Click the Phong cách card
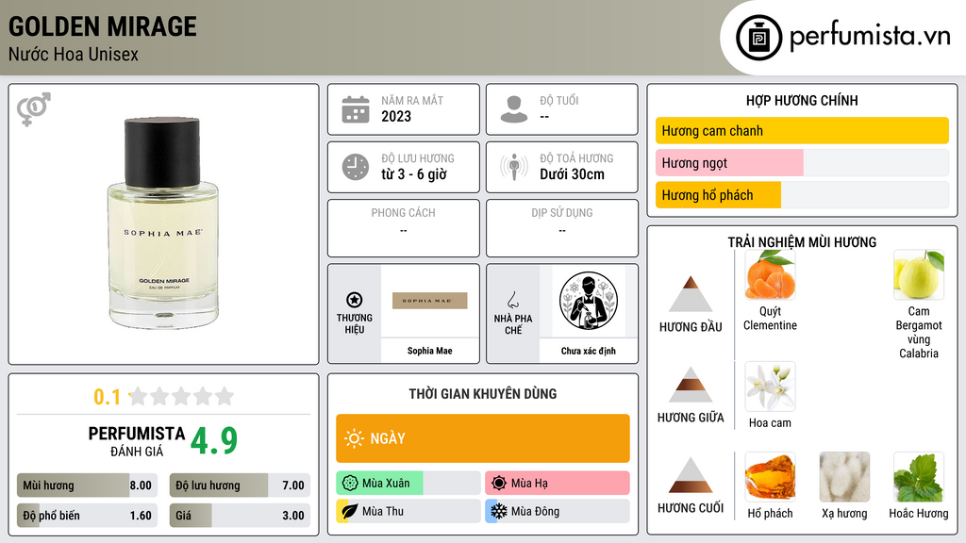The width and height of the screenshot is (966, 543). click(404, 228)
